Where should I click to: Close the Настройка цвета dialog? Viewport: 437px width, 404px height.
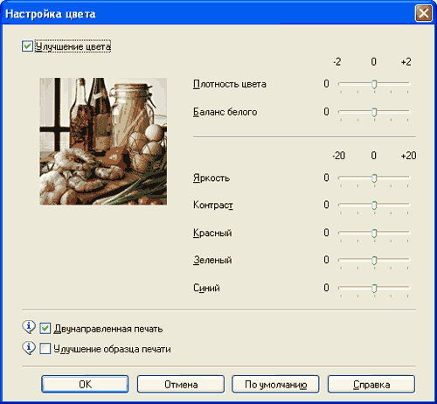click(424, 13)
